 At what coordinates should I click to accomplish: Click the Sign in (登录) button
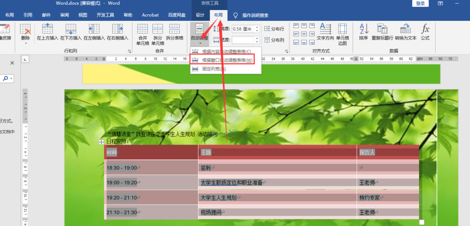point(420,3)
